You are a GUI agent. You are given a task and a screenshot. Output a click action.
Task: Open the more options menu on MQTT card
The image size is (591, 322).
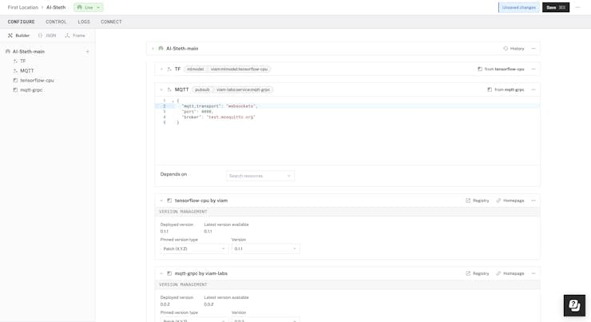pyautogui.click(x=533, y=89)
